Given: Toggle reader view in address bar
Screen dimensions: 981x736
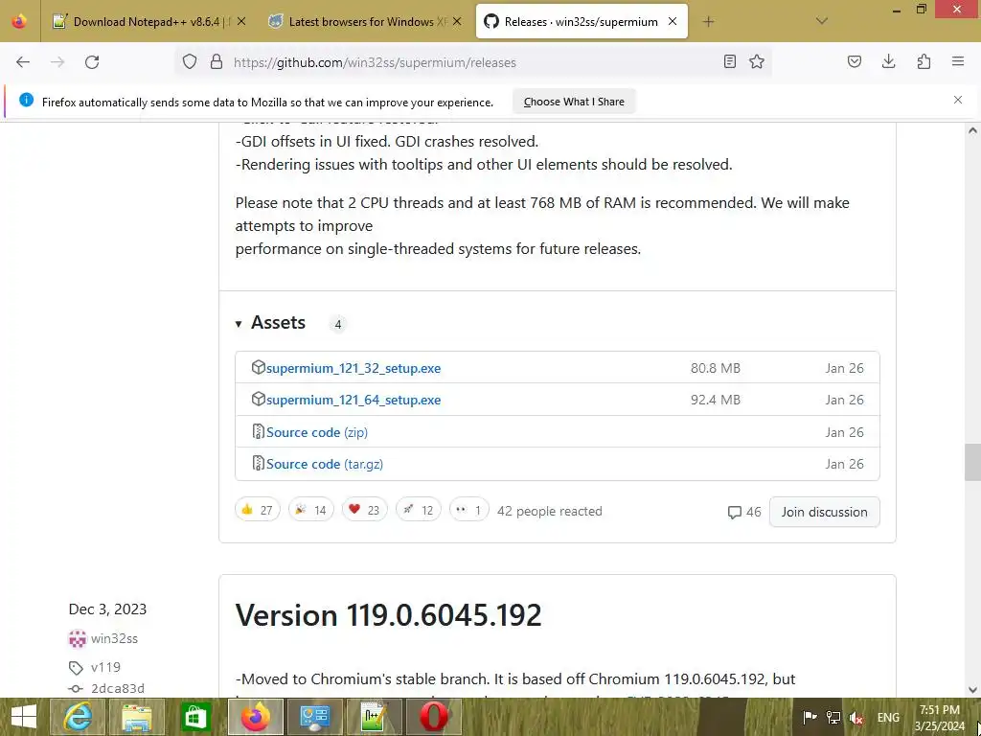Looking at the screenshot, I should click(x=729, y=62).
